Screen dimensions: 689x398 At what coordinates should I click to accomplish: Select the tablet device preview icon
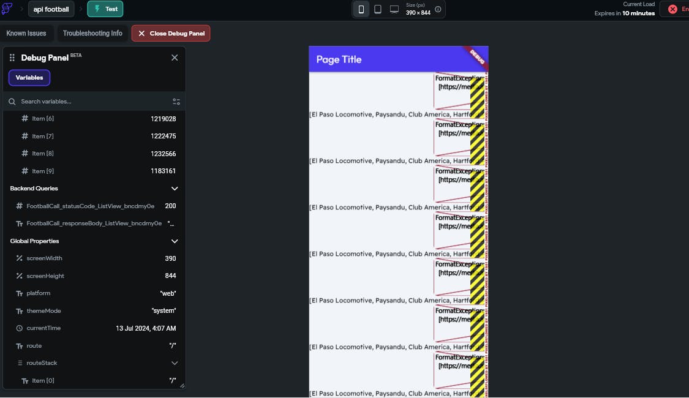point(377,9)
